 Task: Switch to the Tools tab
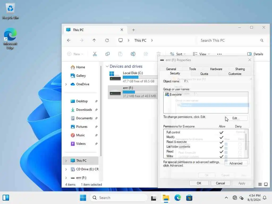point(193,69)
